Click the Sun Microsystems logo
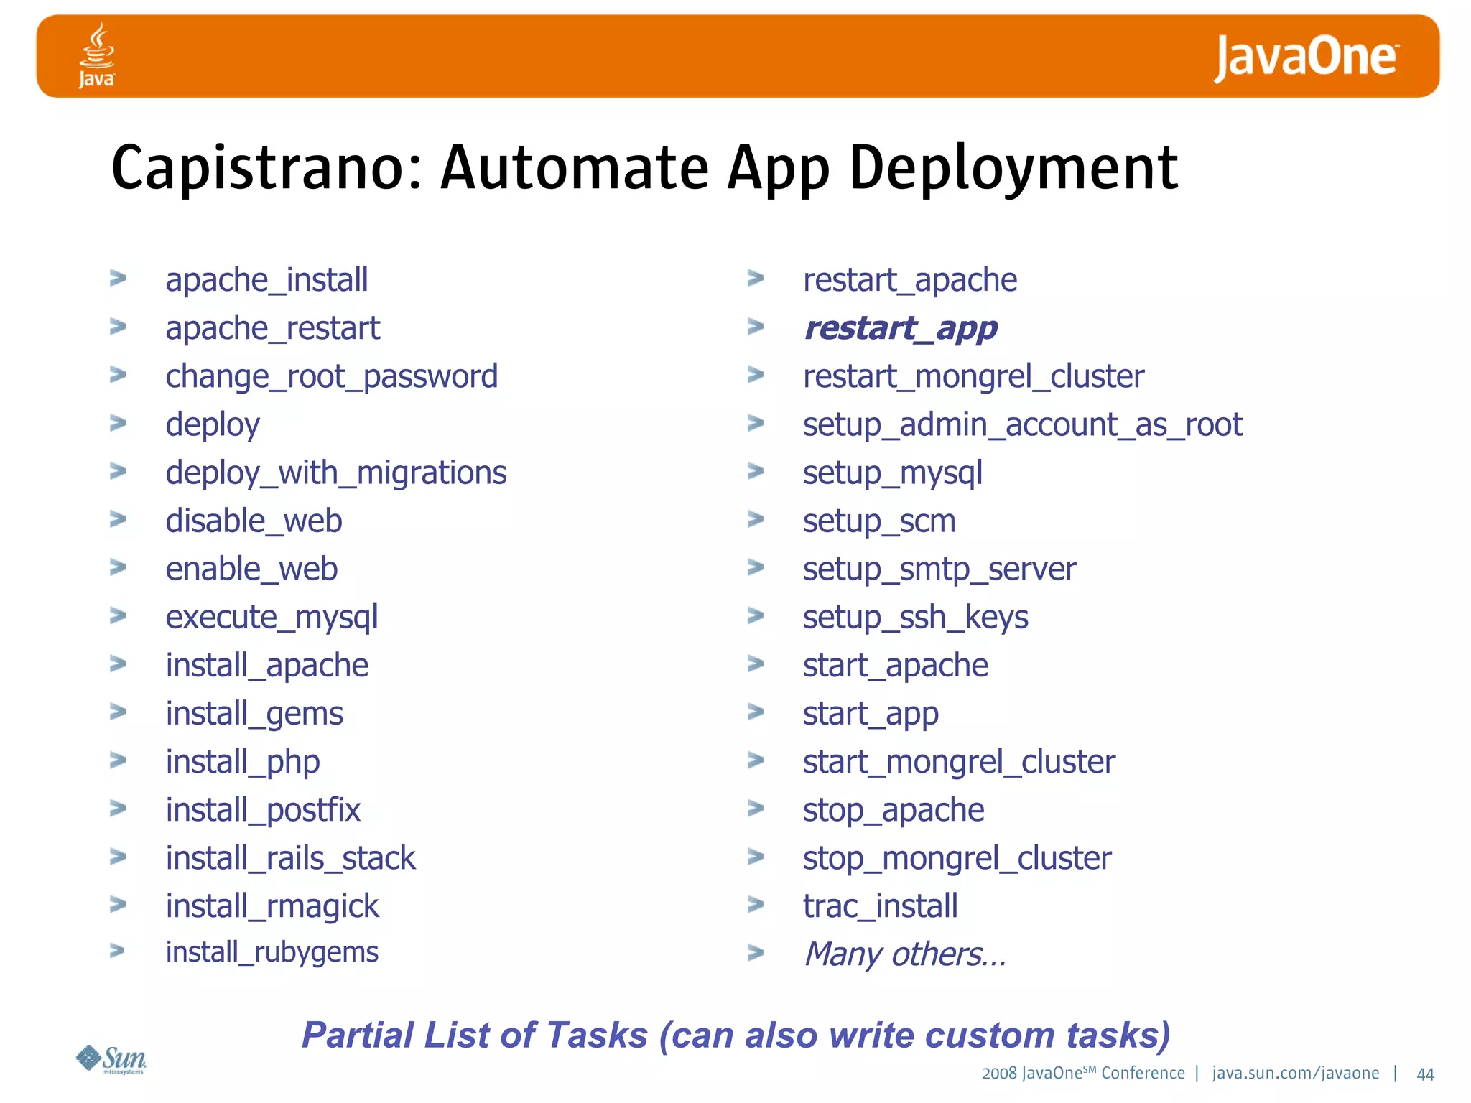 (x=111, y=1058)
